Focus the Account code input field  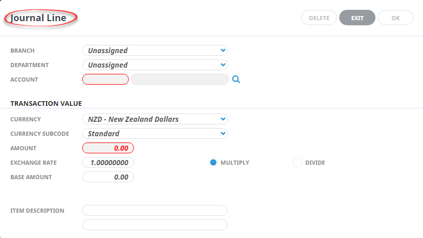pyautogui.click(x=105, y=80)
